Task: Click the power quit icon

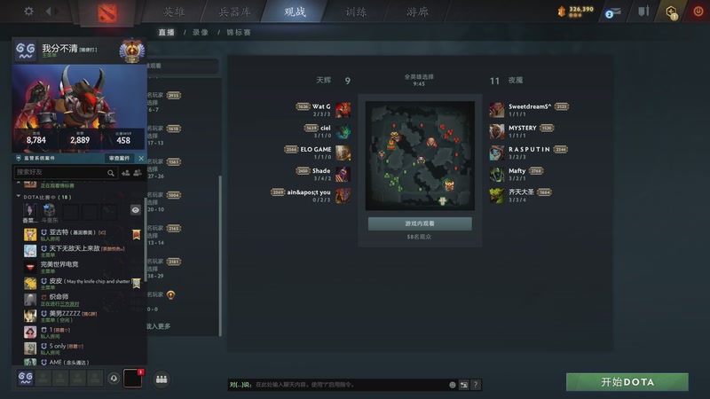Action: pyautogui.click(x=698, y=12)
